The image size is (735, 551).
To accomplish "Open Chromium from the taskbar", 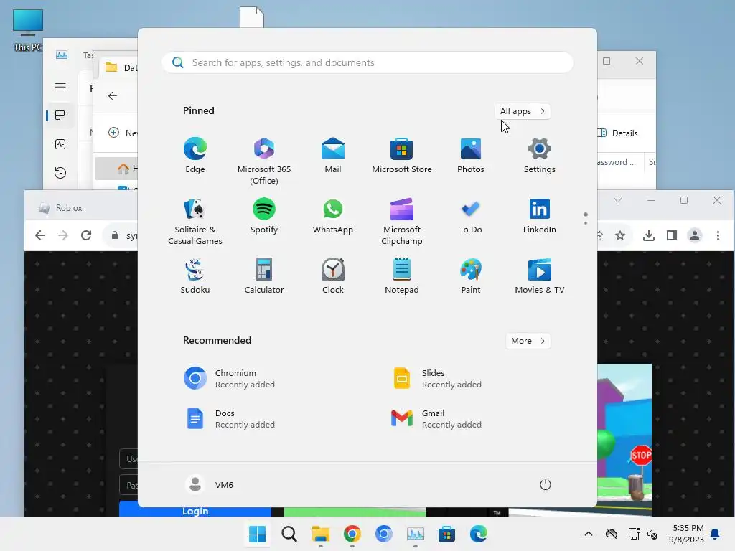I will click(x=384, y=534).
